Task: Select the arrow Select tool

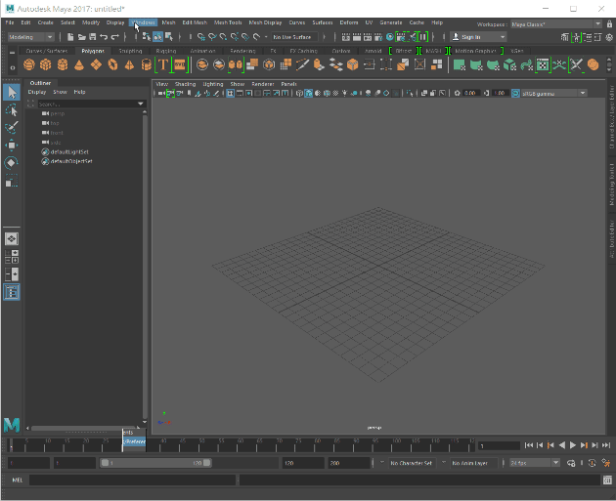Action: point(11,92)
